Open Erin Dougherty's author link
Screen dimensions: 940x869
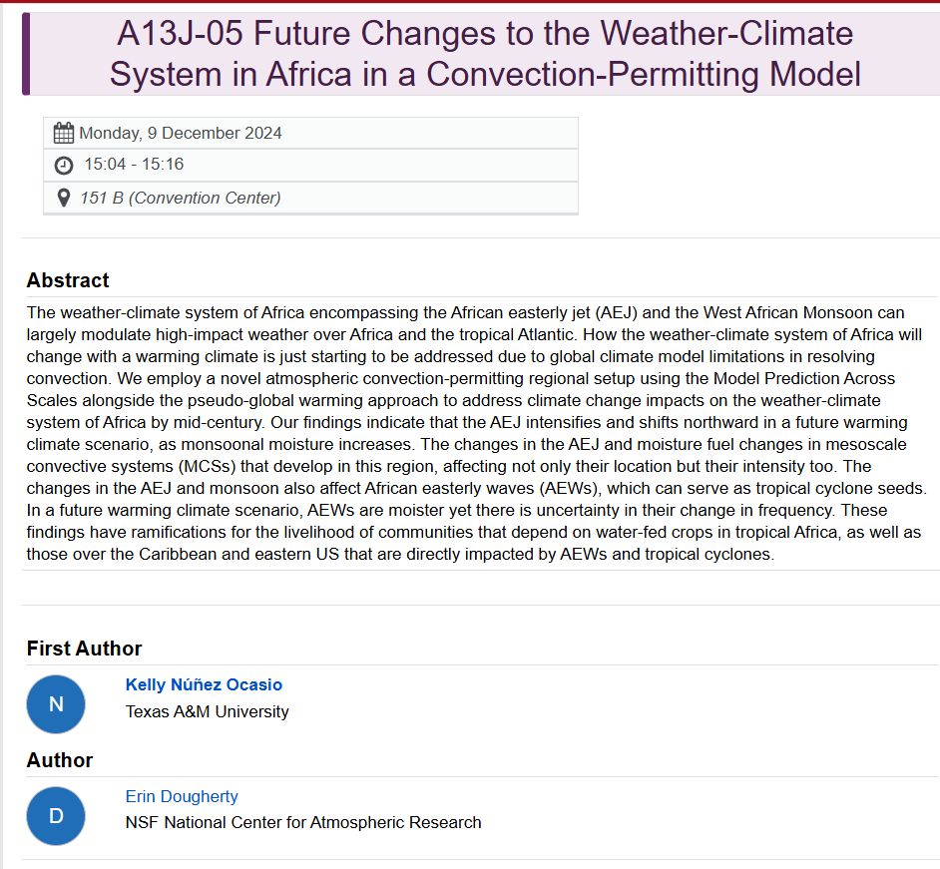click(182, 796)
